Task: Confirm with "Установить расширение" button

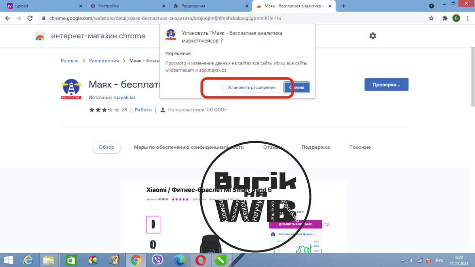Action: (x=251, y=87)
